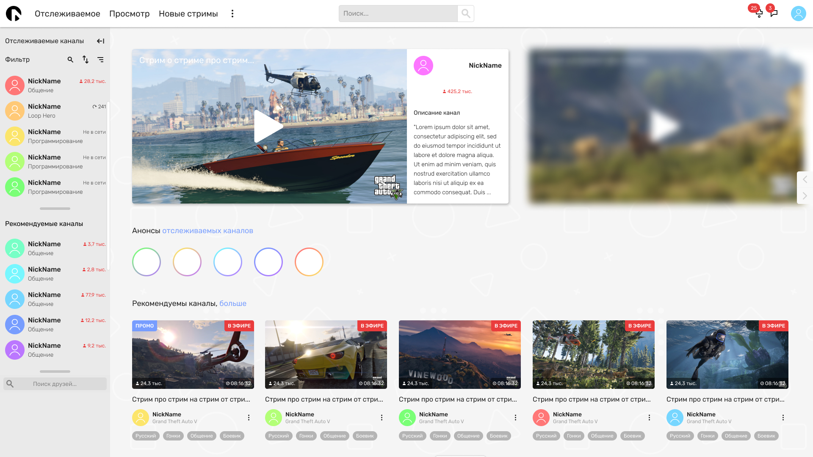Switch to Отслеживаемое tab

pyautogui.click(x=67, y=14)
